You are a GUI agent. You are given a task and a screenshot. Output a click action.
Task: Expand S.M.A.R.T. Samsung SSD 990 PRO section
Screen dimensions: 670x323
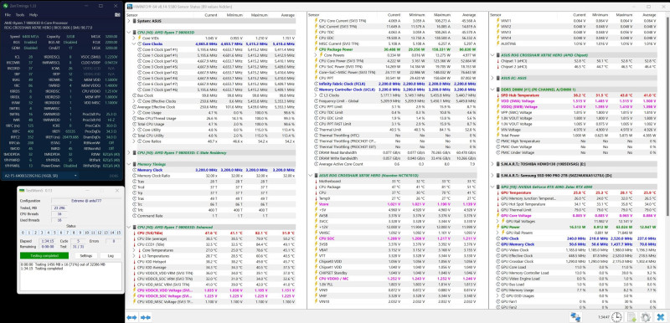492,176
